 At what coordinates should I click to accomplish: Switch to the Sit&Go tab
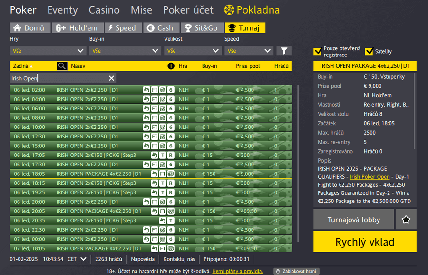[x=202, y=28]
